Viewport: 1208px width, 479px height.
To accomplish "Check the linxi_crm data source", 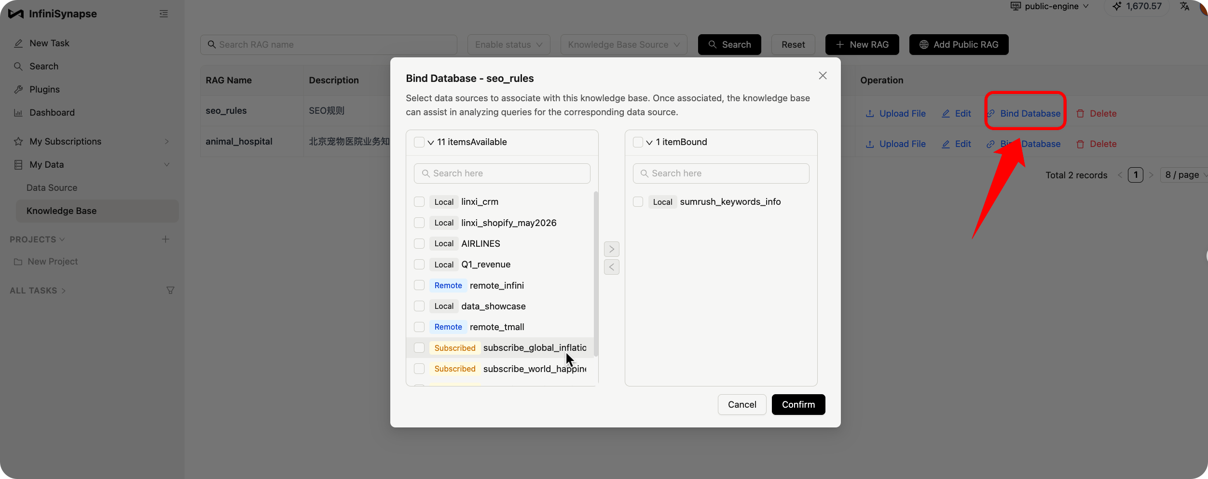I will 419,201.
